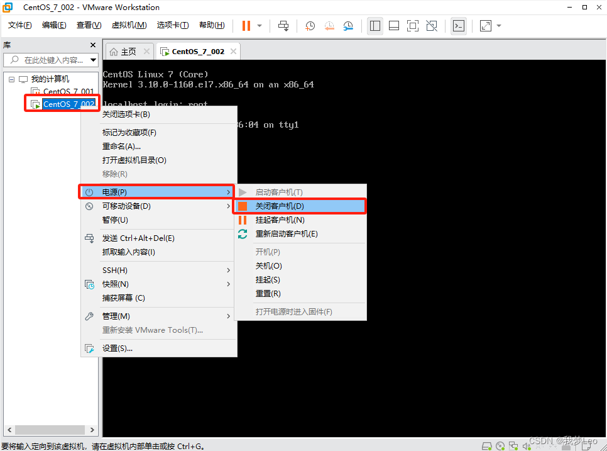Select 关闭客户机(D) in power submenu
The height and width of the screenshot is (451, 607).
300,206
